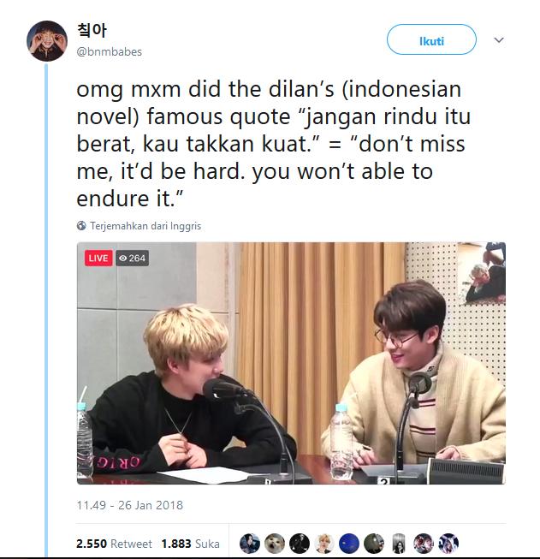The image size is (540, 559).
Task: Open the tweet options chevron menu
Action: (x=499, y=40)
